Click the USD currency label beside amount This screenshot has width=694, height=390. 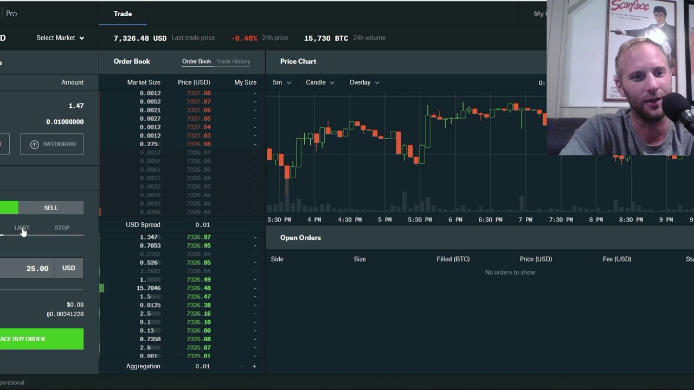[69, 268]
